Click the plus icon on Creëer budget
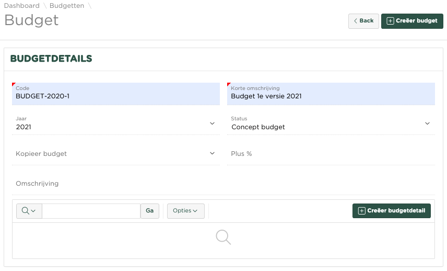 pos(390,21)
